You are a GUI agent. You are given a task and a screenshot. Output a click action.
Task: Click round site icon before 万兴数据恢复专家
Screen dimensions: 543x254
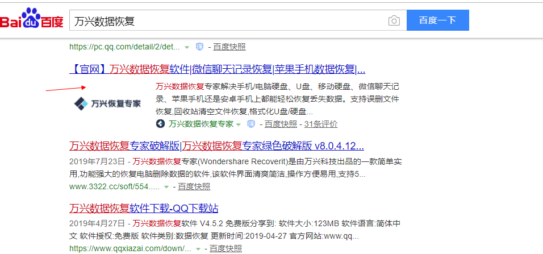[x=160, y=124]
